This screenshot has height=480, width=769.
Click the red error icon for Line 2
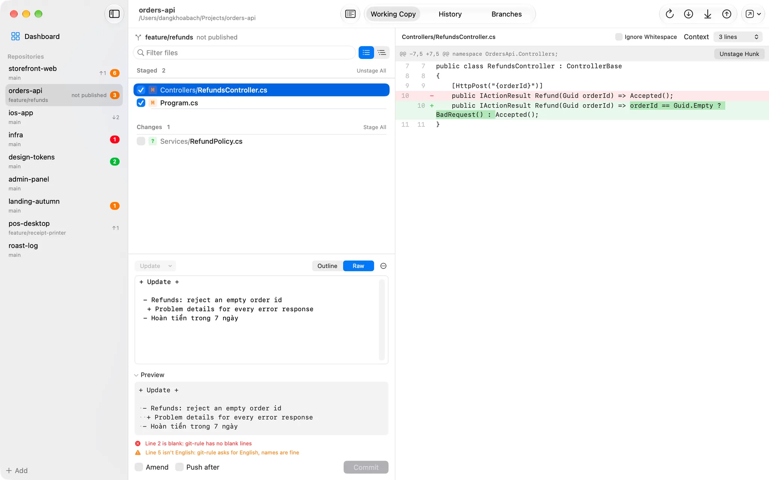point(138,443)
